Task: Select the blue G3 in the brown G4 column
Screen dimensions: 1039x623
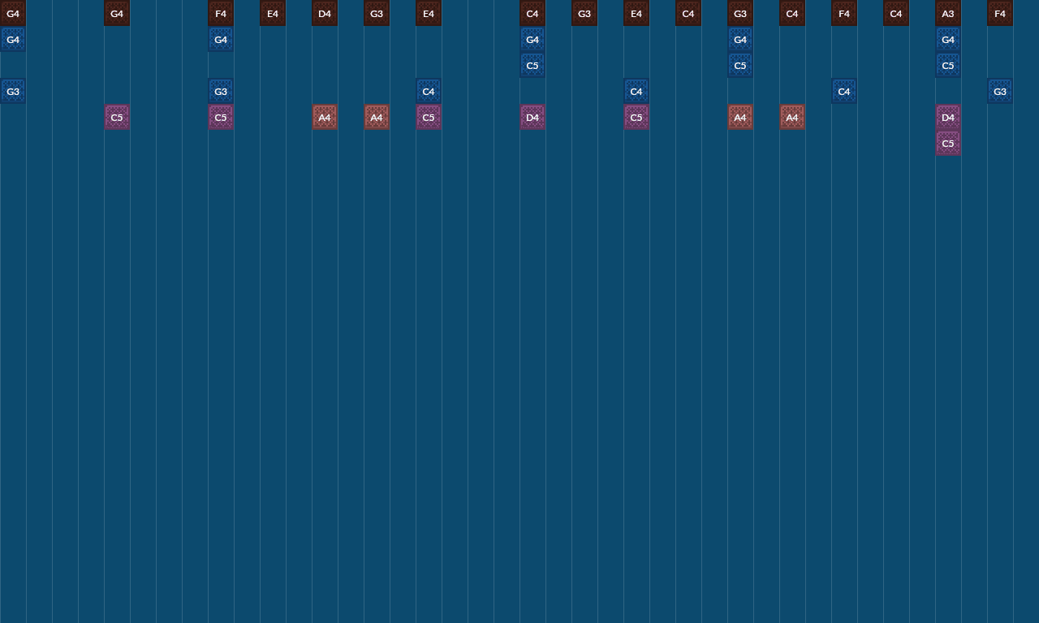Action: [13, 91]
